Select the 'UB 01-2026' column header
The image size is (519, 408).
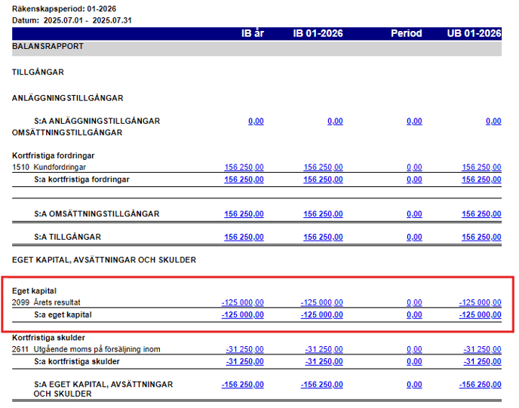click(474, 33)
